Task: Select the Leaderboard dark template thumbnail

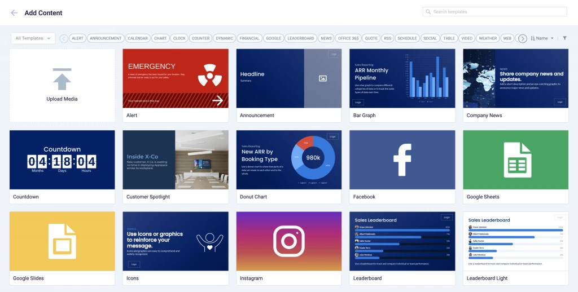Action: click(402, 241)
